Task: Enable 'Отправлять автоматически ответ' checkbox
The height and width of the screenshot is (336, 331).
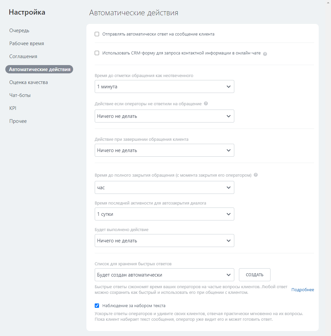Action: coord(97,34)
